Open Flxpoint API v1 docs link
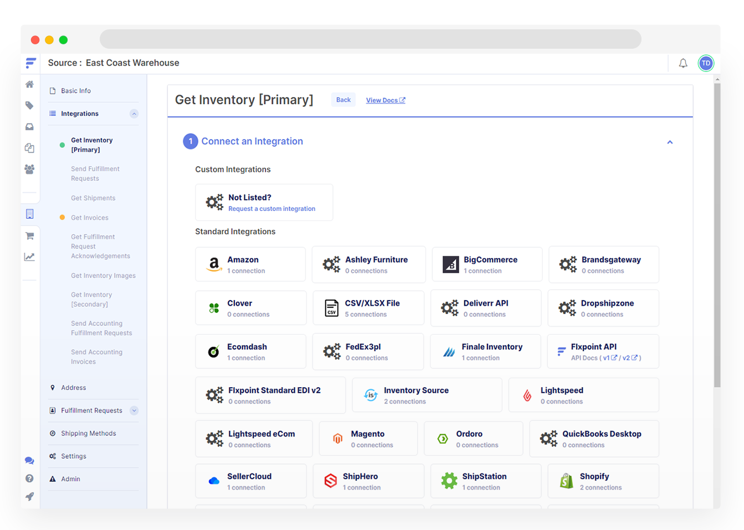This screenshot has width=744, height=530. (x=610, y=358)
